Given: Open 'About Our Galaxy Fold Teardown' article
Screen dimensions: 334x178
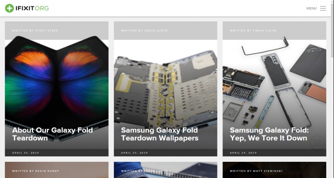Looking at the screenshot, I should pyautogui.click(x=52, y=134).
